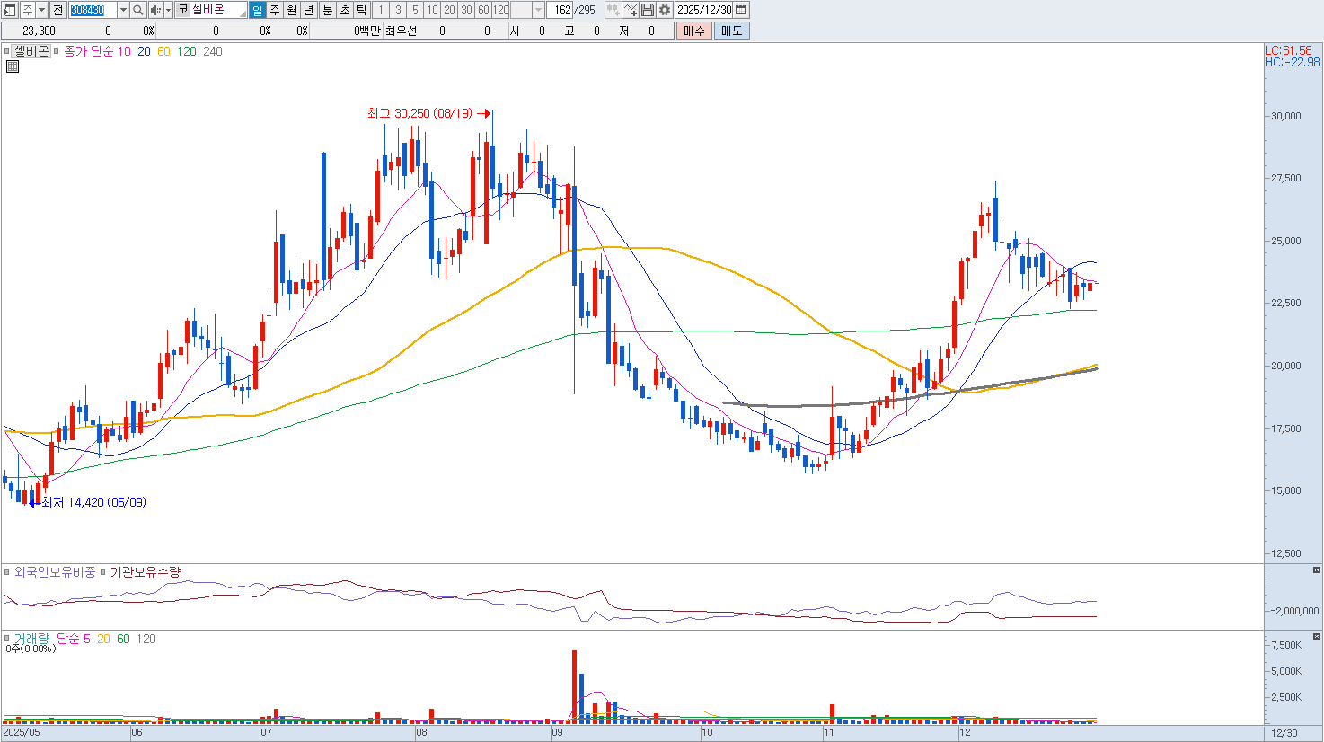Image resolution: width=1324 pixels, height=742 pixels.
Task: Click the floppy disk save icon
Action: [x=648, y=10]
